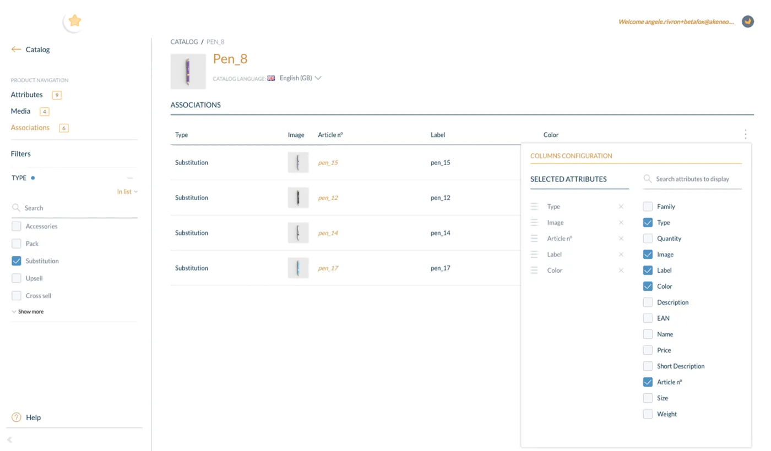Enable the Weight column checkbox
The image size is (771, 451).
(x=648, y=414)
